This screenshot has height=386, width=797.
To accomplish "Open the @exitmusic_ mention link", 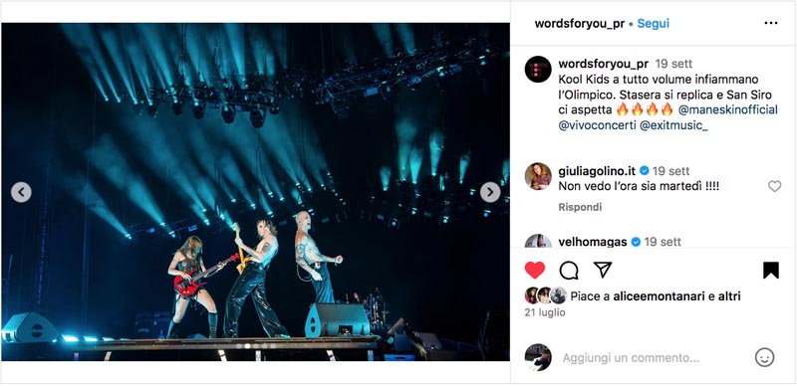I will tap(674, 126).
